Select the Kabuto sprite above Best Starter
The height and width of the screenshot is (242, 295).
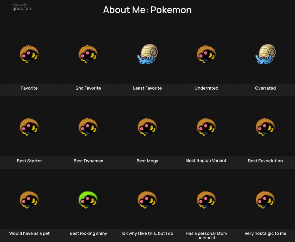click(x=29, y=127)
